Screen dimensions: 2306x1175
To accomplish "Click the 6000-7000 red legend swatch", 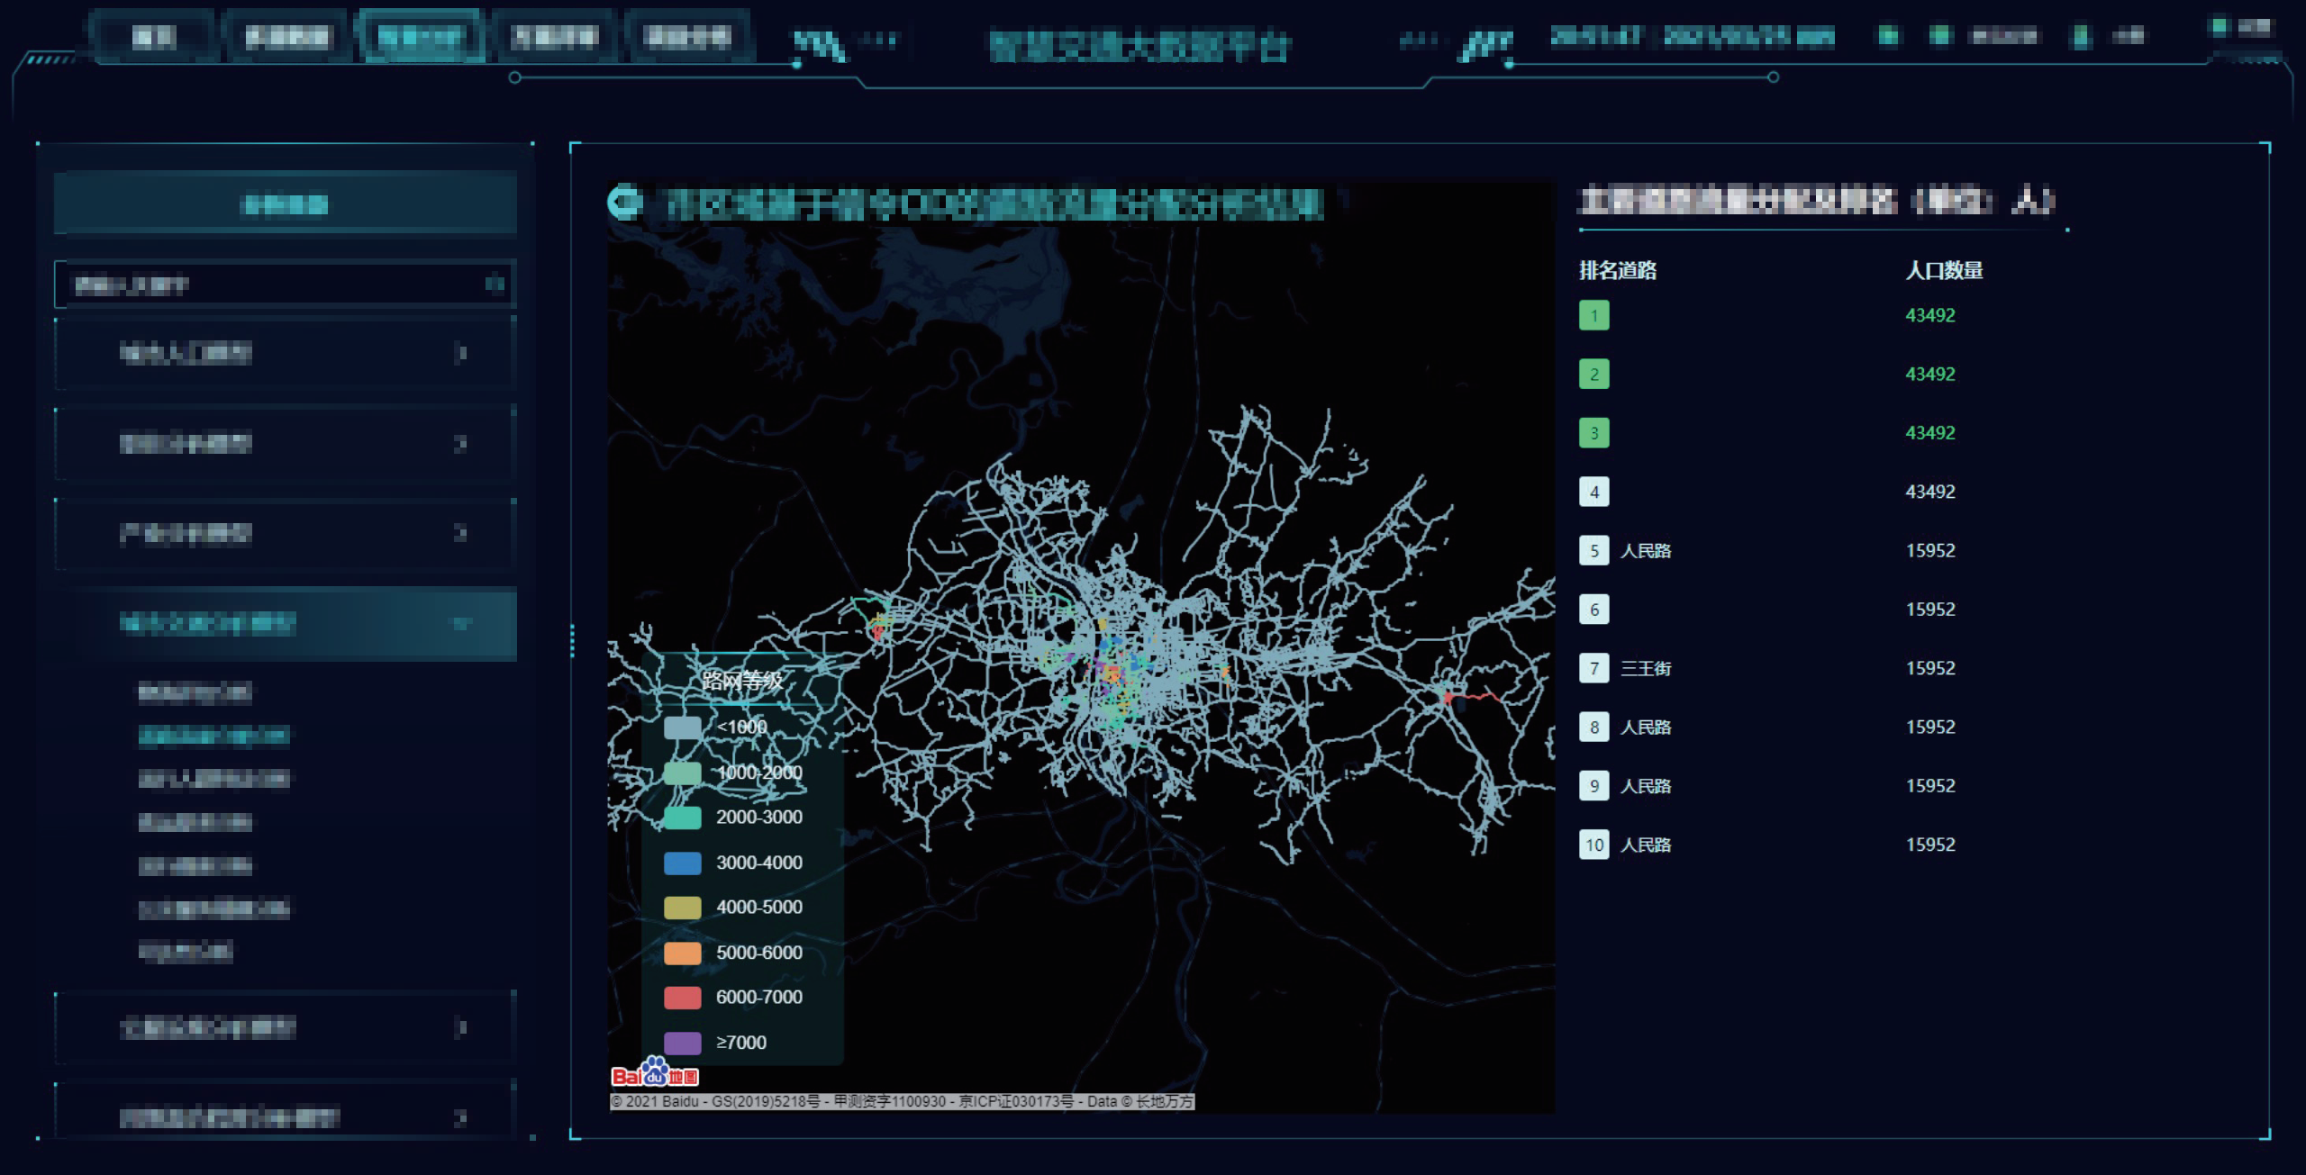I will click(682, 998).
